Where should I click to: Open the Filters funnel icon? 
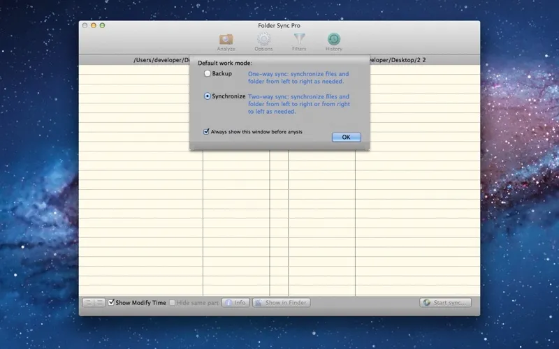point(299,43)
